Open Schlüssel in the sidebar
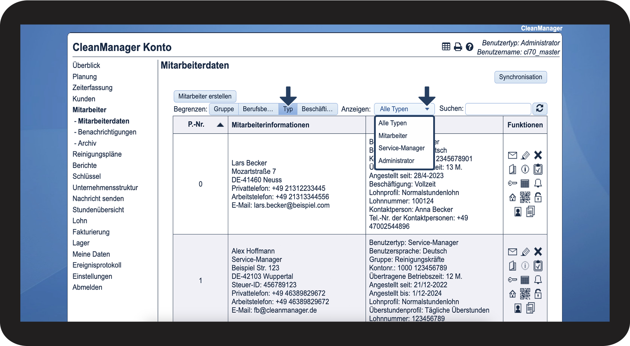Screen dimensions: 630x346 click(x=87, y=176)
